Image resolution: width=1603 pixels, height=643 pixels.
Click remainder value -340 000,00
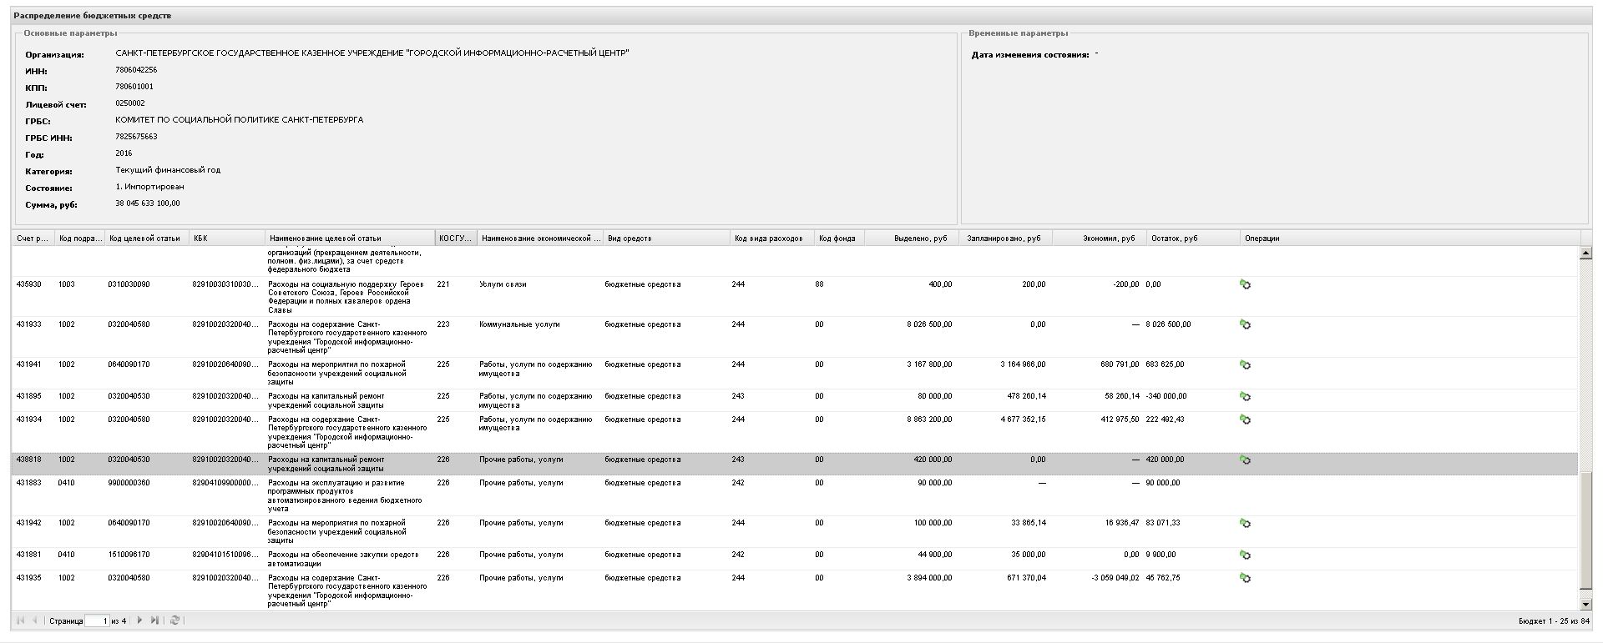tap(1166, 396)
